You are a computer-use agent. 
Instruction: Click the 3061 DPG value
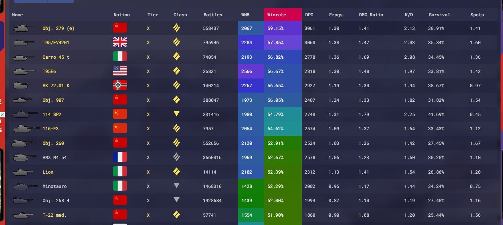[x=310, y=28]
